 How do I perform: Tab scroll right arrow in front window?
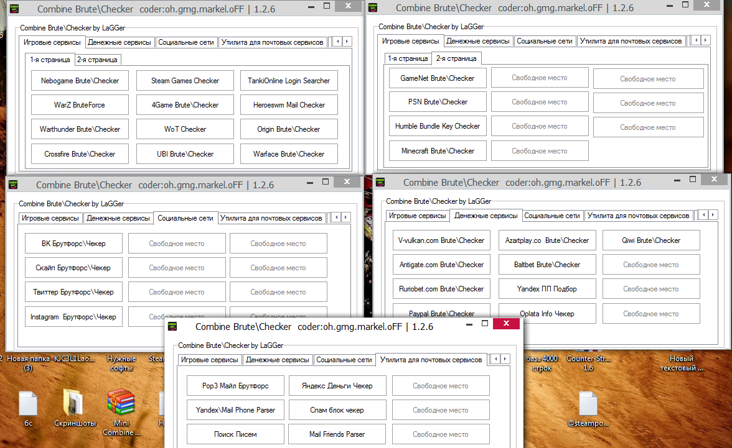coord(505,359)
